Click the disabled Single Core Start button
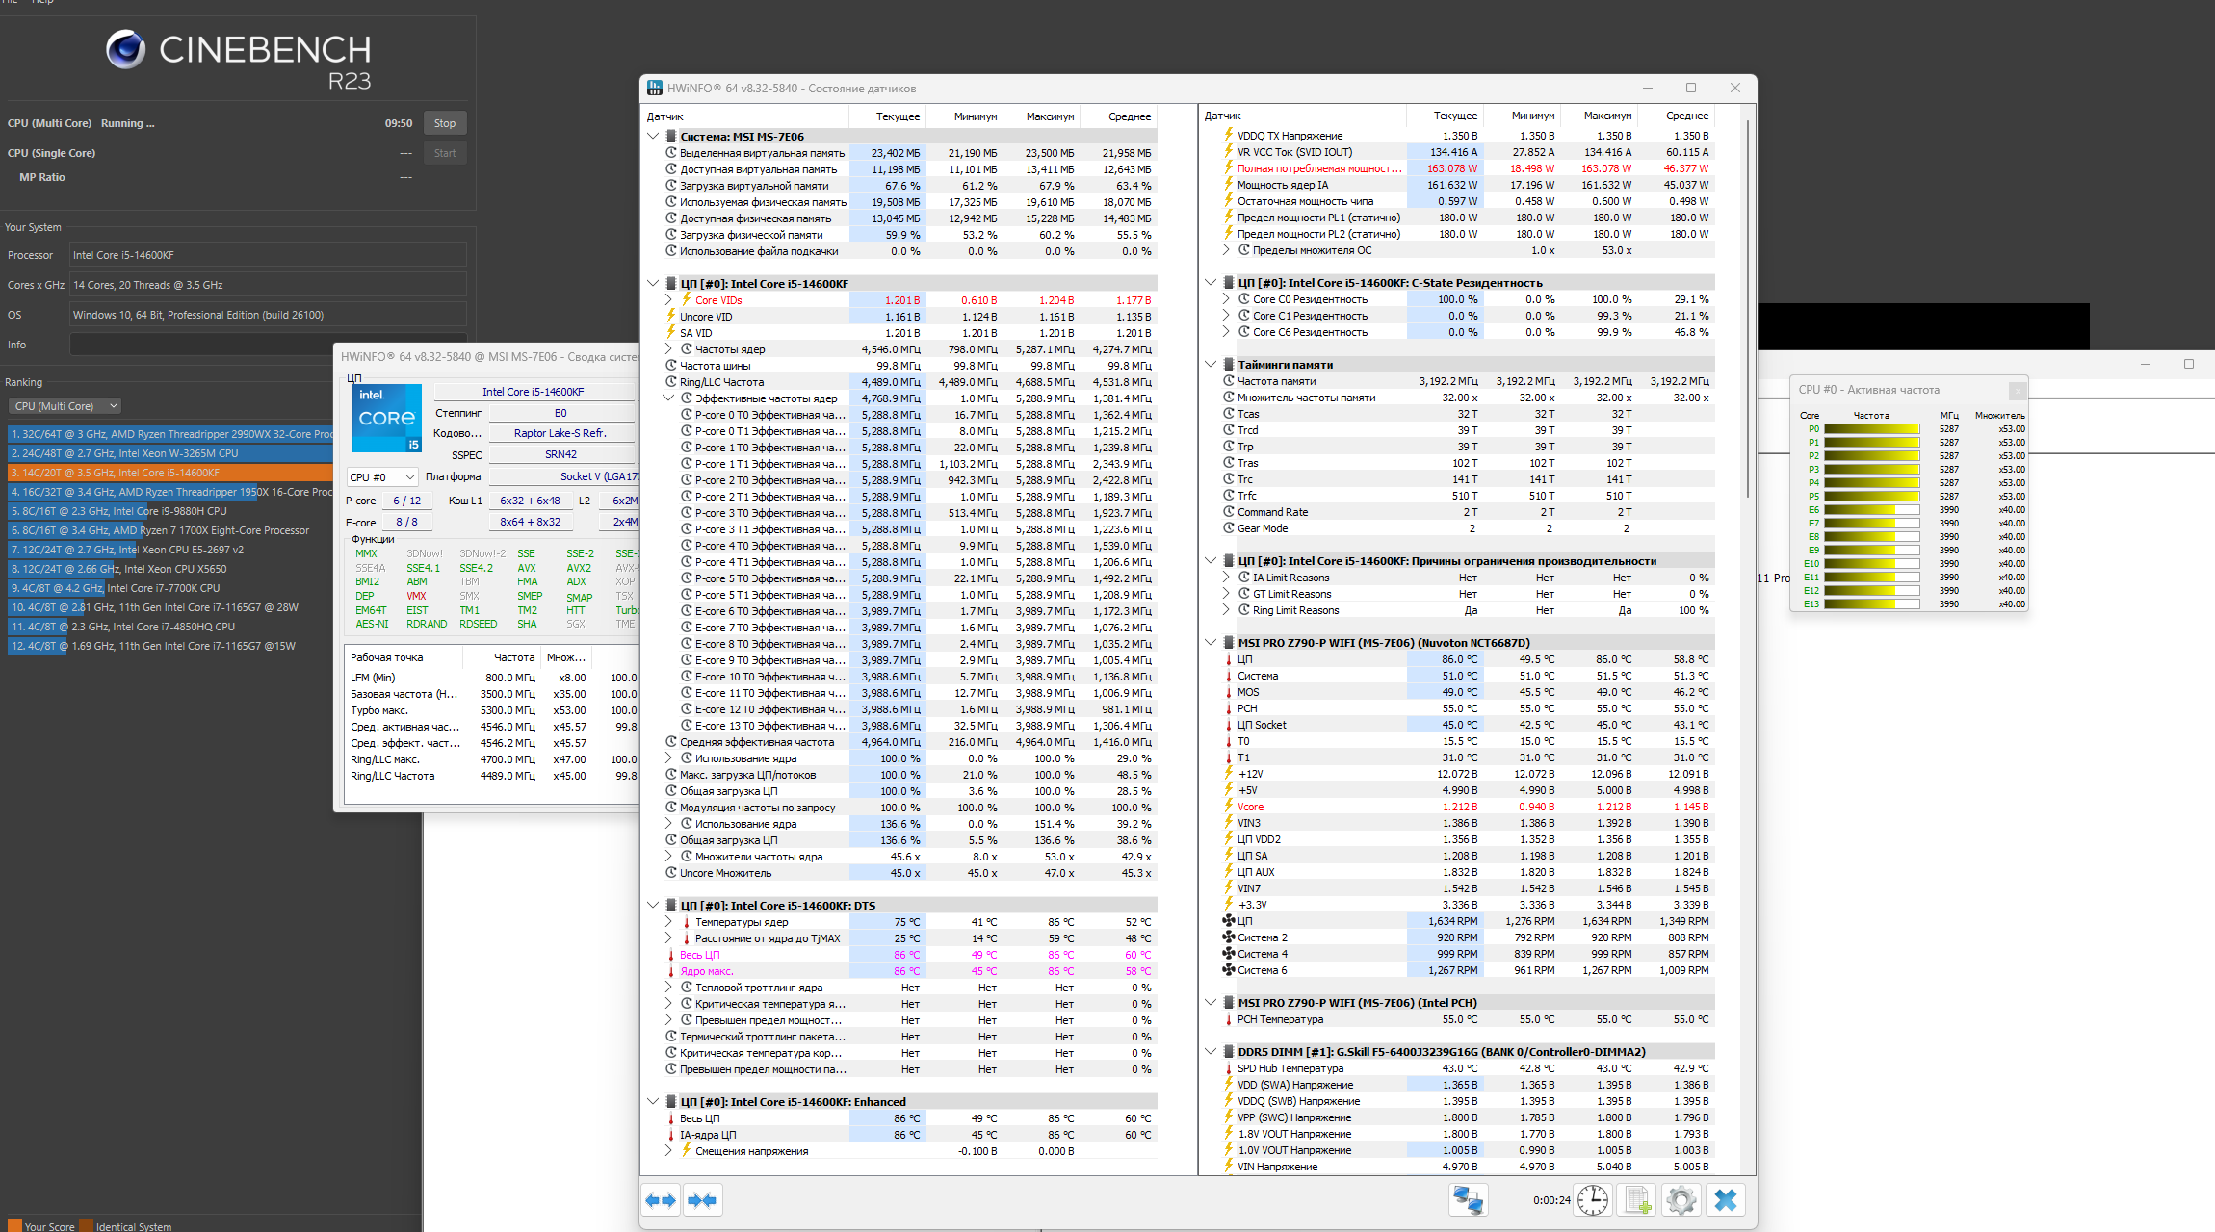 pyautogui.click(x=445, y=153)
